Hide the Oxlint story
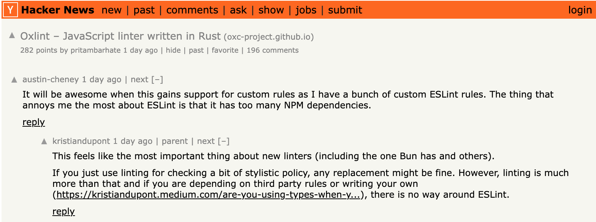 point(173,50)
